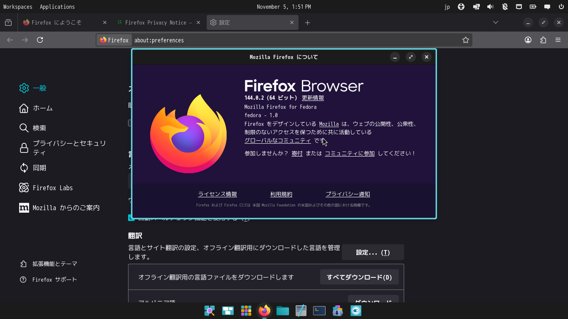Follow the Mozilla link in the about dialog

tap(329, 124)
